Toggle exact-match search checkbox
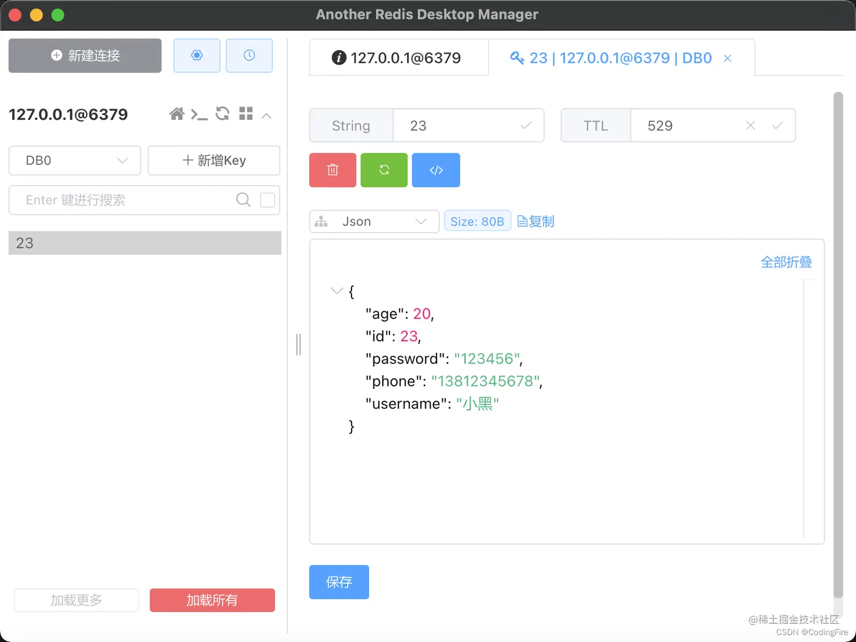The width and height of the screenshot is (856, 642). click(x=267, y=200)
